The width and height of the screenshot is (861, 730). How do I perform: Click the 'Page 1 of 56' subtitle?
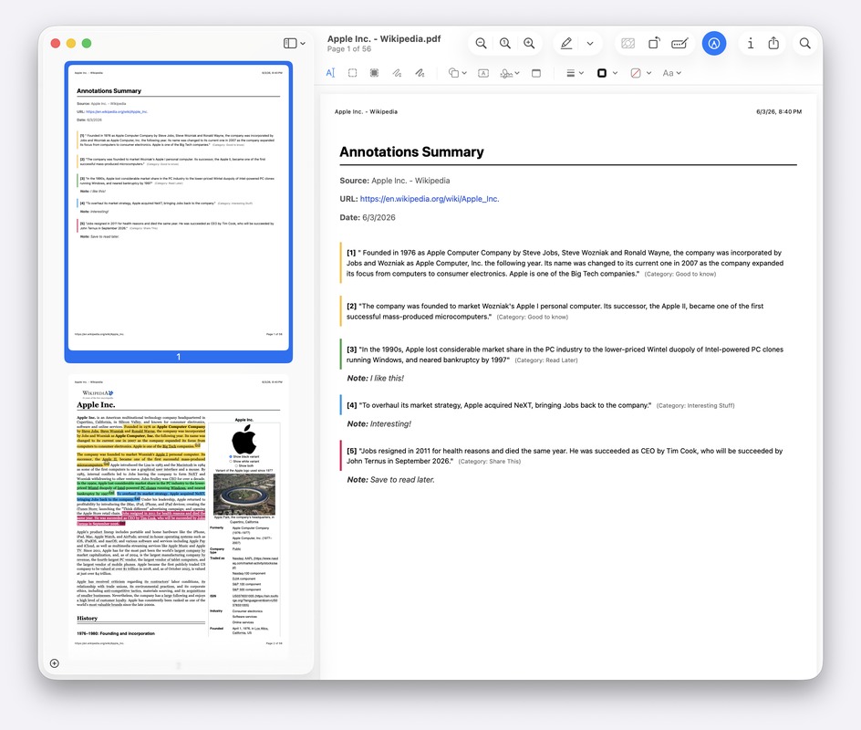coord(349,49)
